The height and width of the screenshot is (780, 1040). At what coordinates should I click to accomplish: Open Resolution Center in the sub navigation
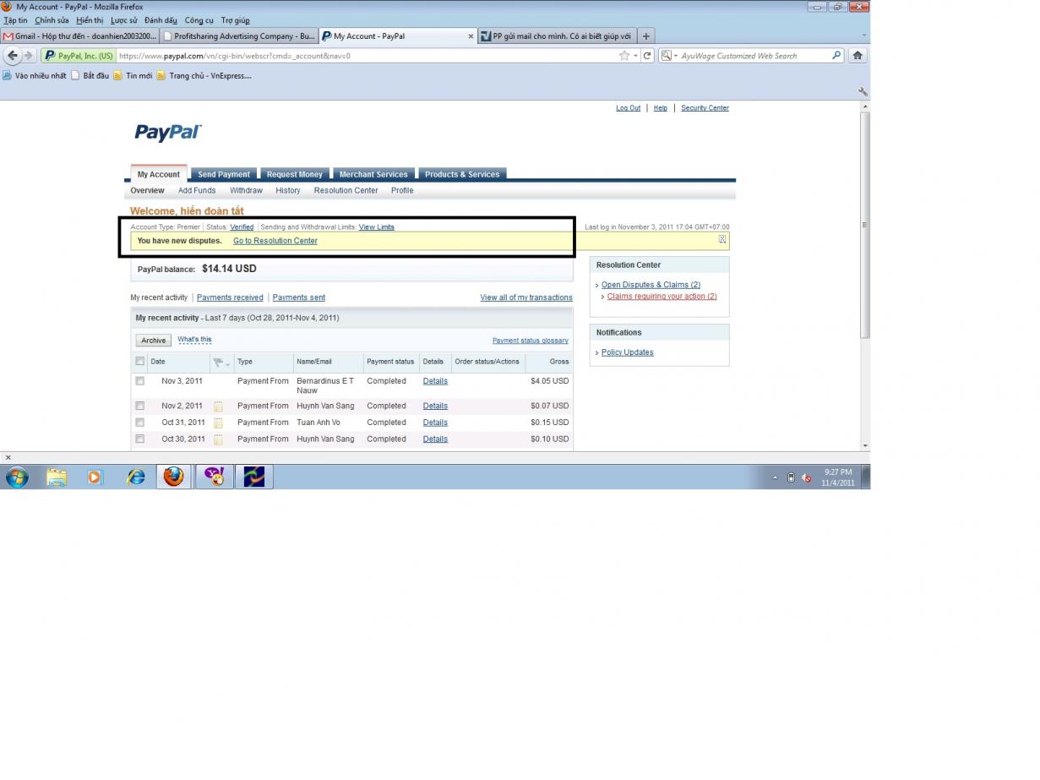346,190
